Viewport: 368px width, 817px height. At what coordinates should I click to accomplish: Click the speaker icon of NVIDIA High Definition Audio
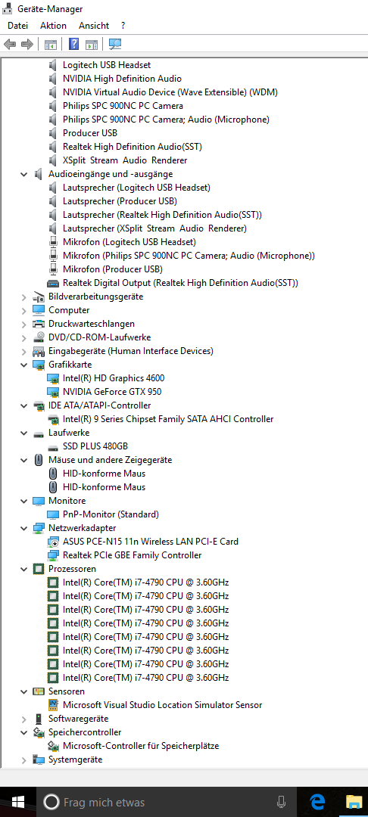click(x=53, y=79)
